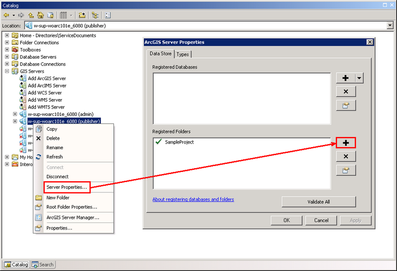Viewport: 397px width, 271px height.
Task: Click Add WCS Server item
Action: [45, 92]
